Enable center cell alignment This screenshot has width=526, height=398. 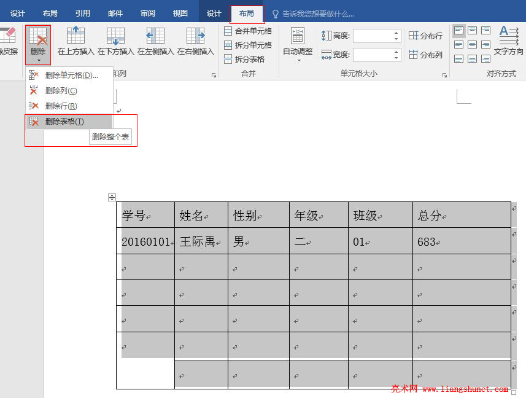click(x=472, y=43)
